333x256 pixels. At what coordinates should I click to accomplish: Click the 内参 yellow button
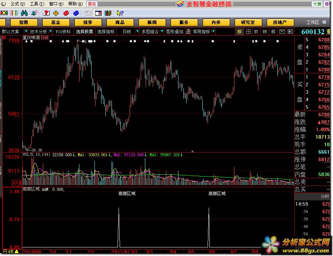pyautogui.click(x=216, y=22)
